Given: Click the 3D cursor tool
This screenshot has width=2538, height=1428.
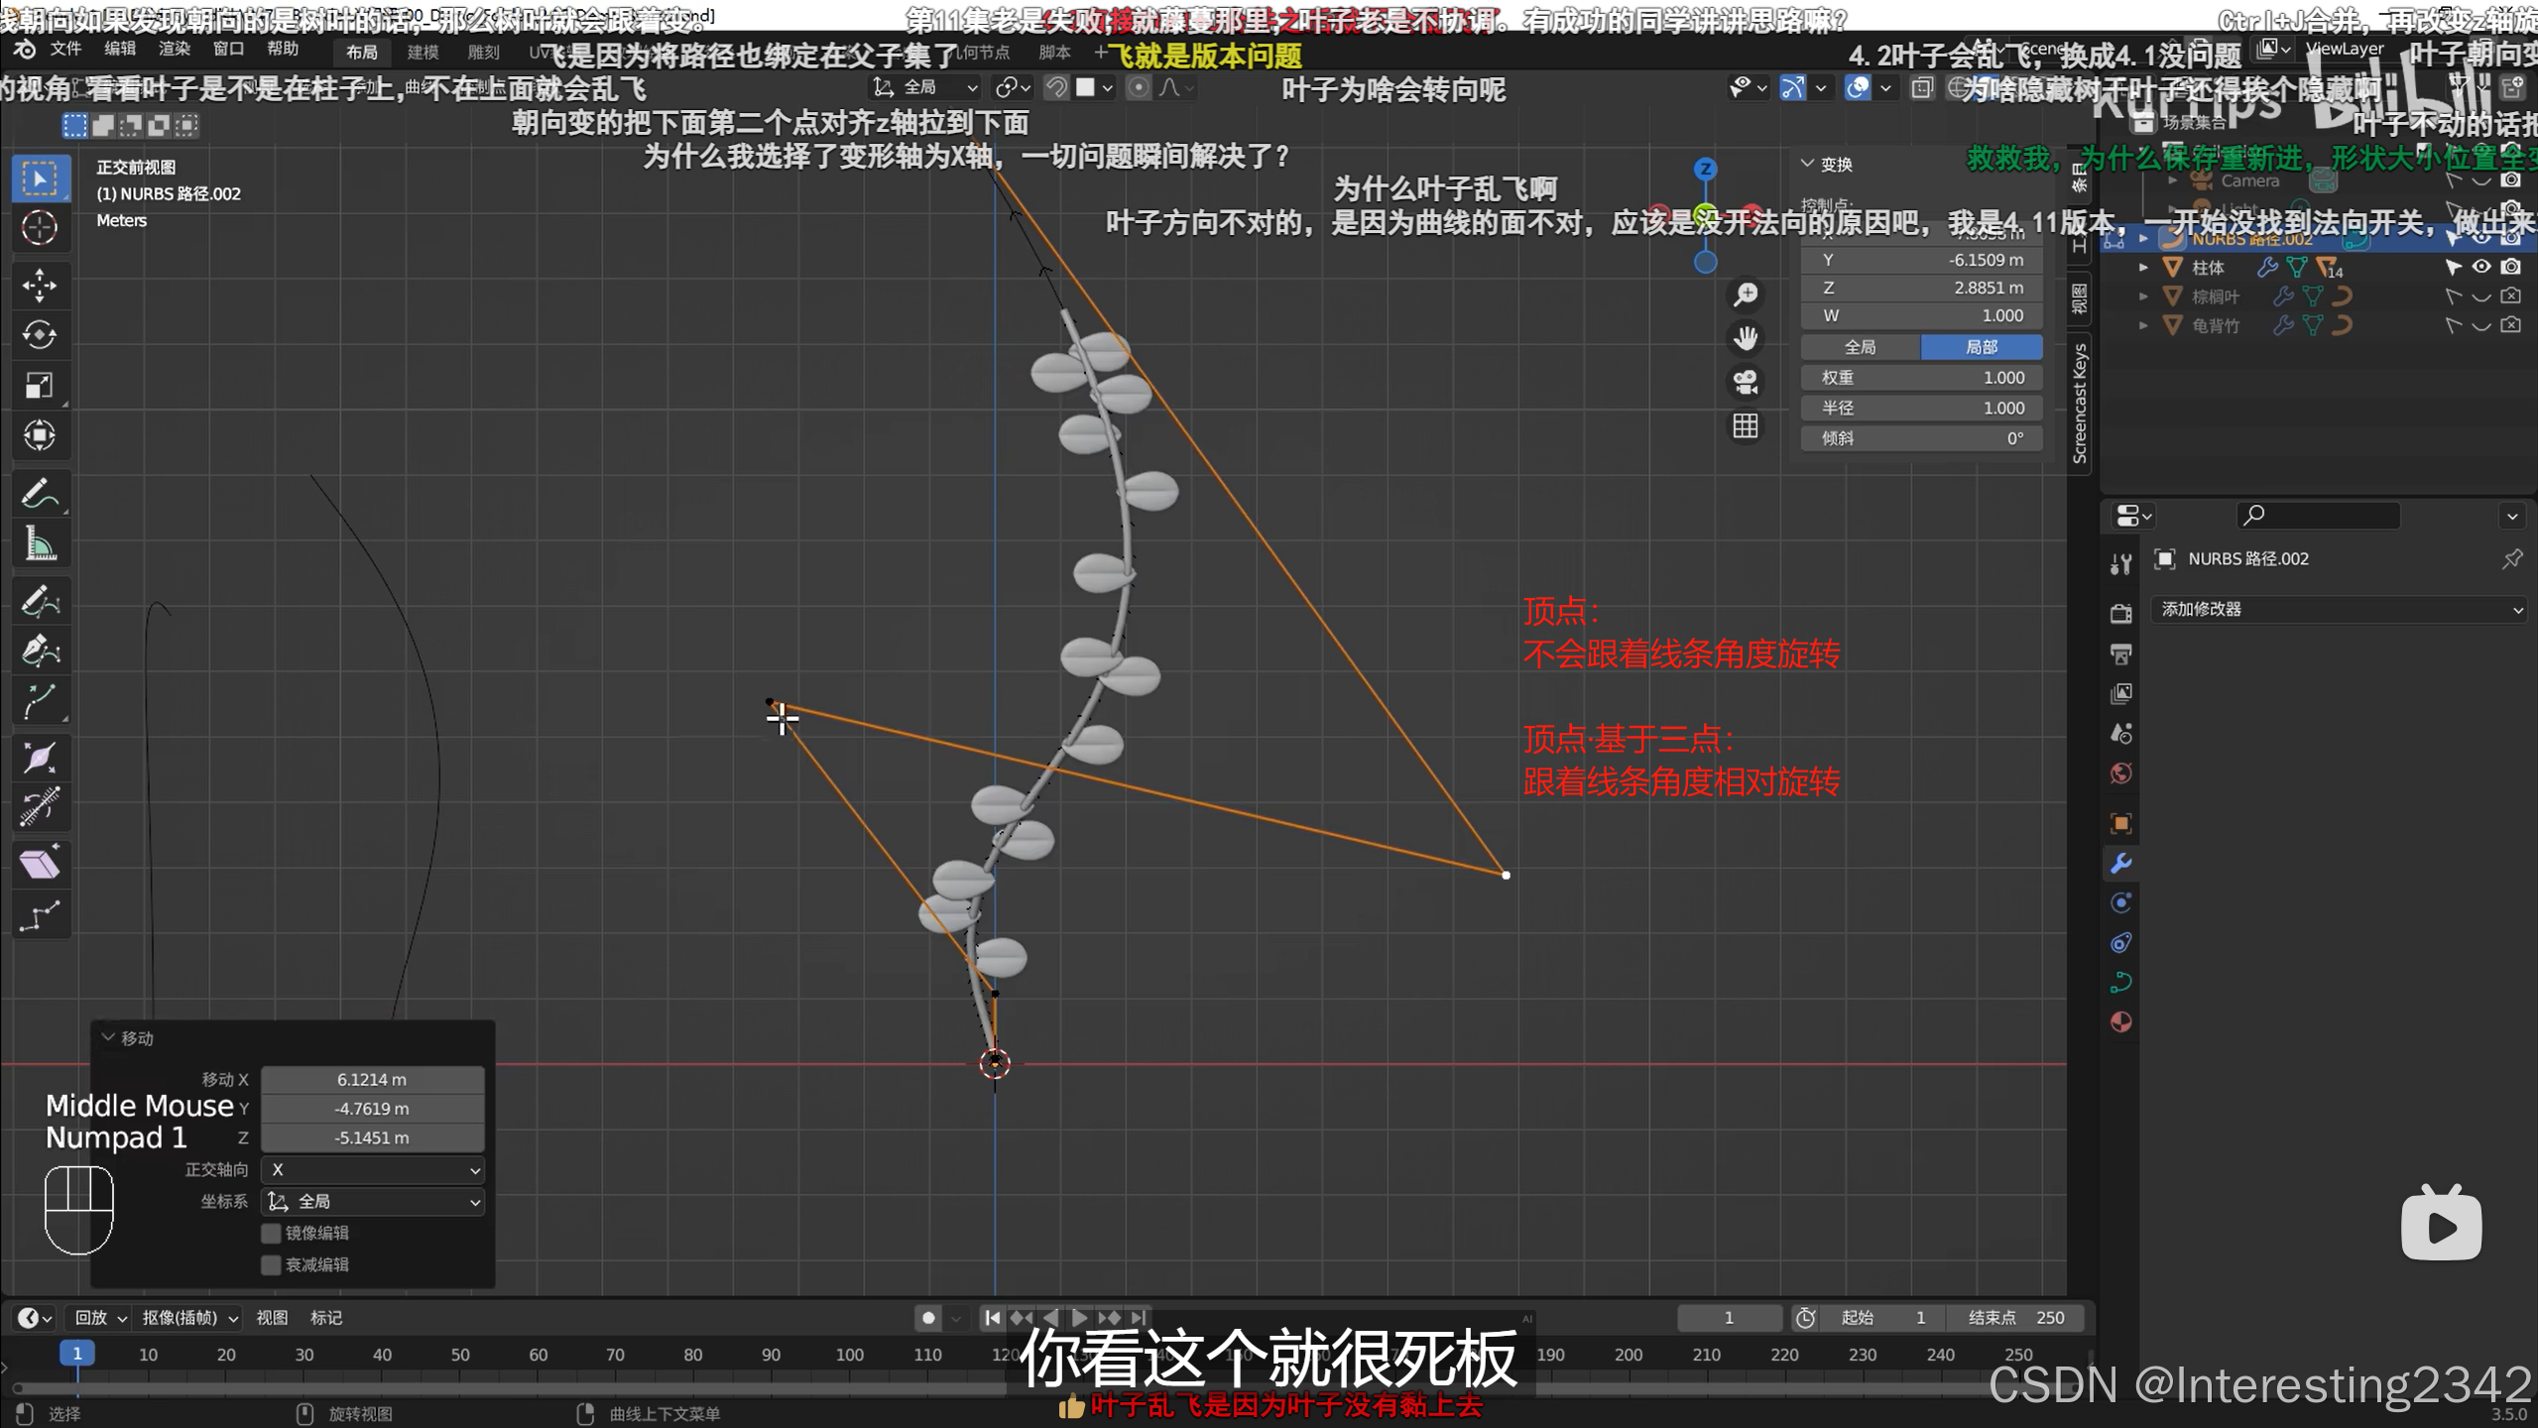Looking at the screenshot, I should [x=40, y=228].
